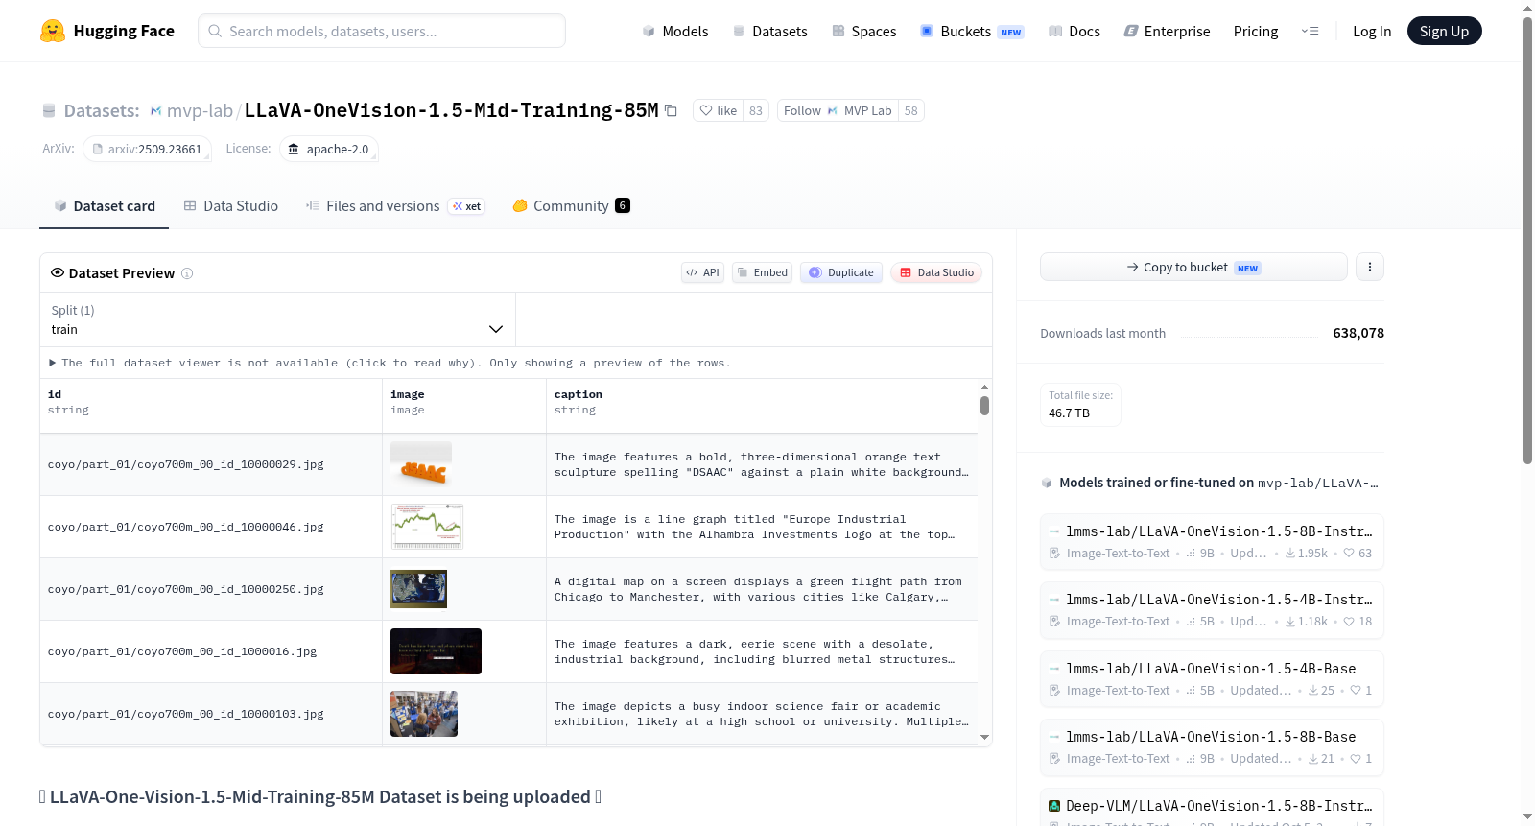
Task: Open the dark eerie scene thumbnail
Action: [x=436, y=651]
